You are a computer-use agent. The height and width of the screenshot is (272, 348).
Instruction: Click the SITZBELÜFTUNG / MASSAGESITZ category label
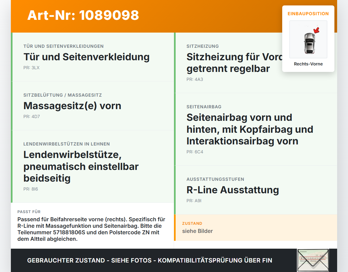[63, 95]
